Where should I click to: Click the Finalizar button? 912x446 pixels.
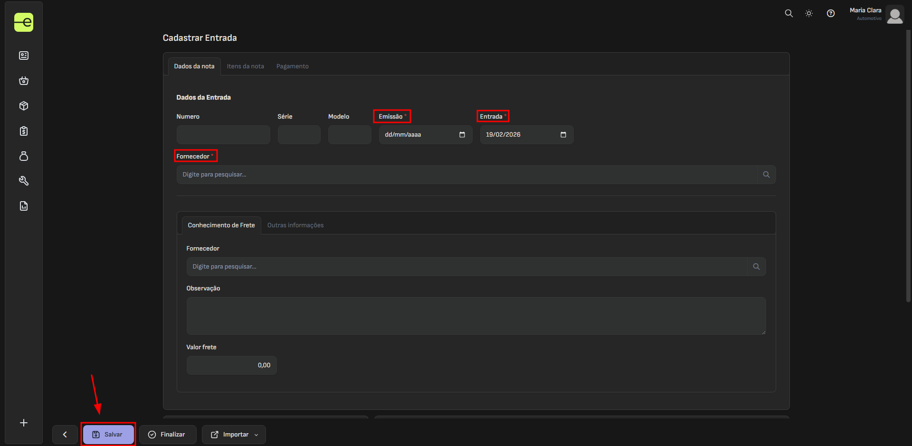coord(168,435)
